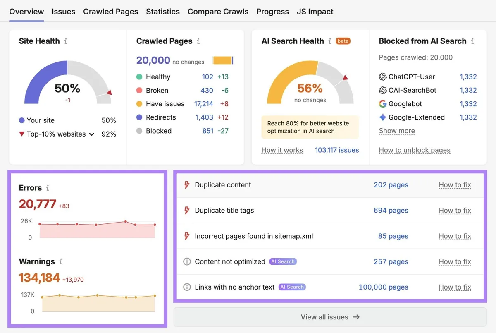
Task: Click How to fix for Duplicate title tags
Action: [x=455, y=211]
